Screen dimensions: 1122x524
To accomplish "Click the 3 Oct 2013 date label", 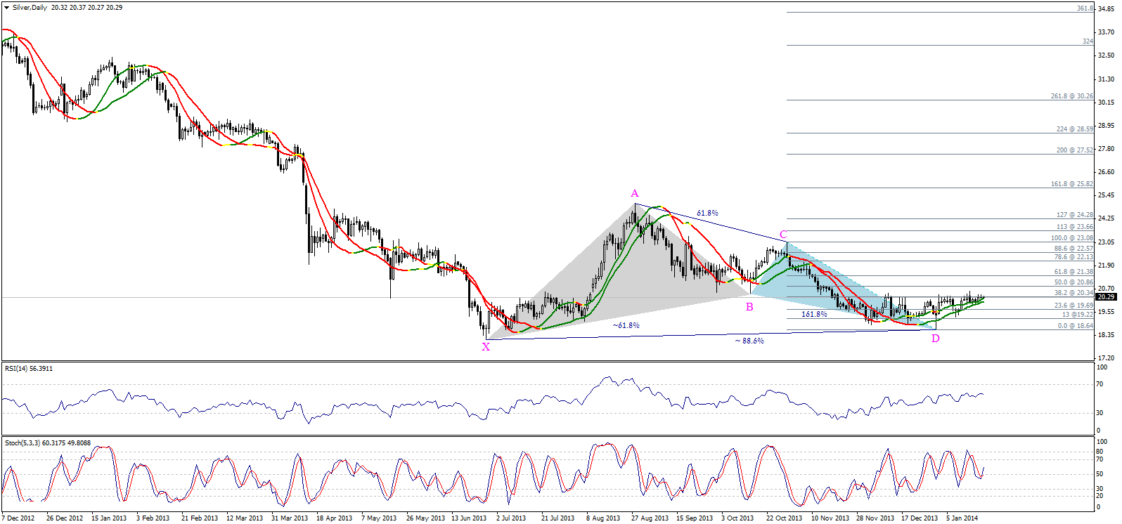I will [x=737, y=518].
